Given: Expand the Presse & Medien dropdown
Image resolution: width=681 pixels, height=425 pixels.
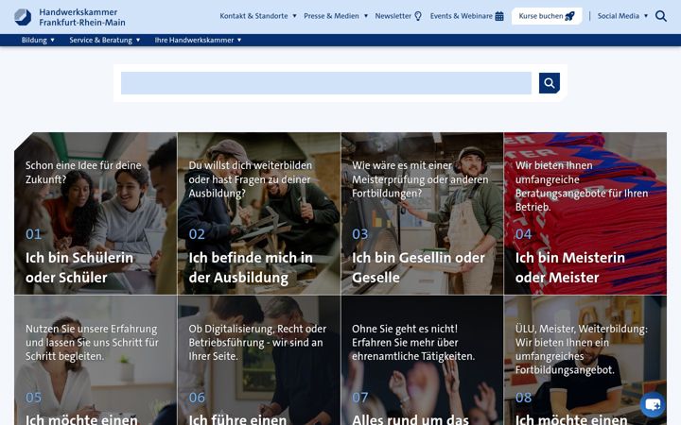Looking at the screenshot, I should coord(336,16).
